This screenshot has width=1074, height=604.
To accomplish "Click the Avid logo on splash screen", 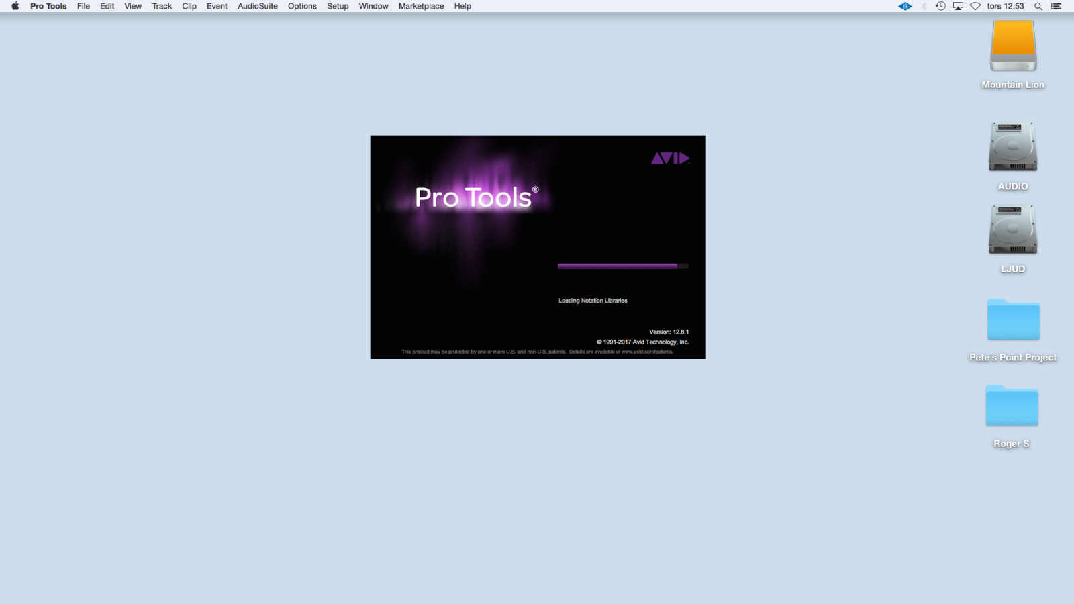I will point(670,158).
